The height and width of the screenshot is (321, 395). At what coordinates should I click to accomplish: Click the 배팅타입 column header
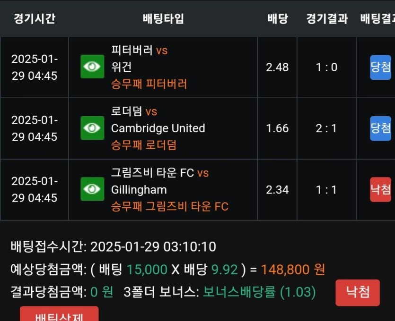[x=163, y=18]
